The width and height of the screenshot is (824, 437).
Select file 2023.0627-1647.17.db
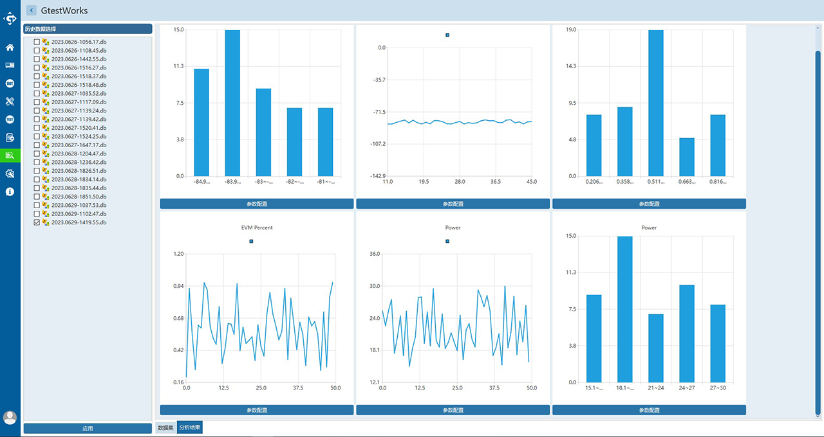(79, 145)
